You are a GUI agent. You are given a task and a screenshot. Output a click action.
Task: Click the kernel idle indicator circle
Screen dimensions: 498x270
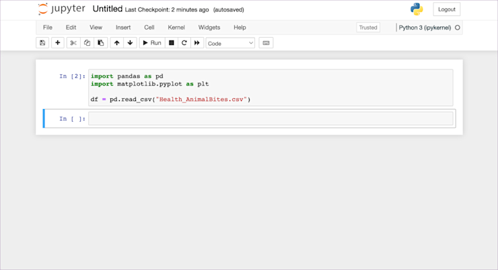tap(458, 28)
